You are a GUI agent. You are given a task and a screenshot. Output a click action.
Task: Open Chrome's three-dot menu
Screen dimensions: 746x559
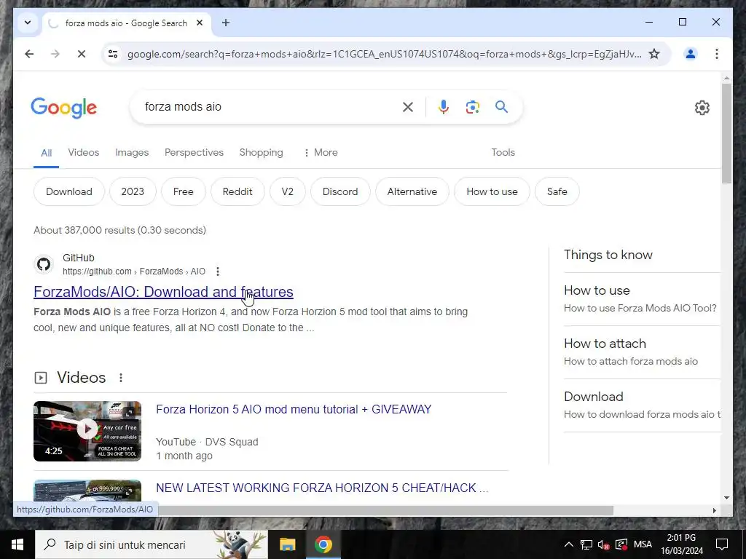tap(717, 54)
